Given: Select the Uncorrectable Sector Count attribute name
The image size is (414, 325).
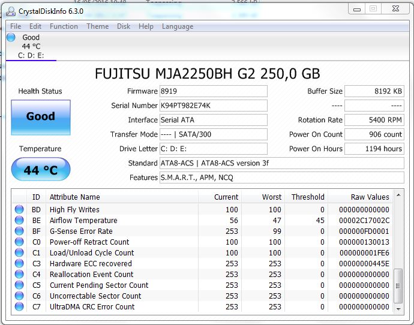Looking at the screenshot, I should [95, 296].
